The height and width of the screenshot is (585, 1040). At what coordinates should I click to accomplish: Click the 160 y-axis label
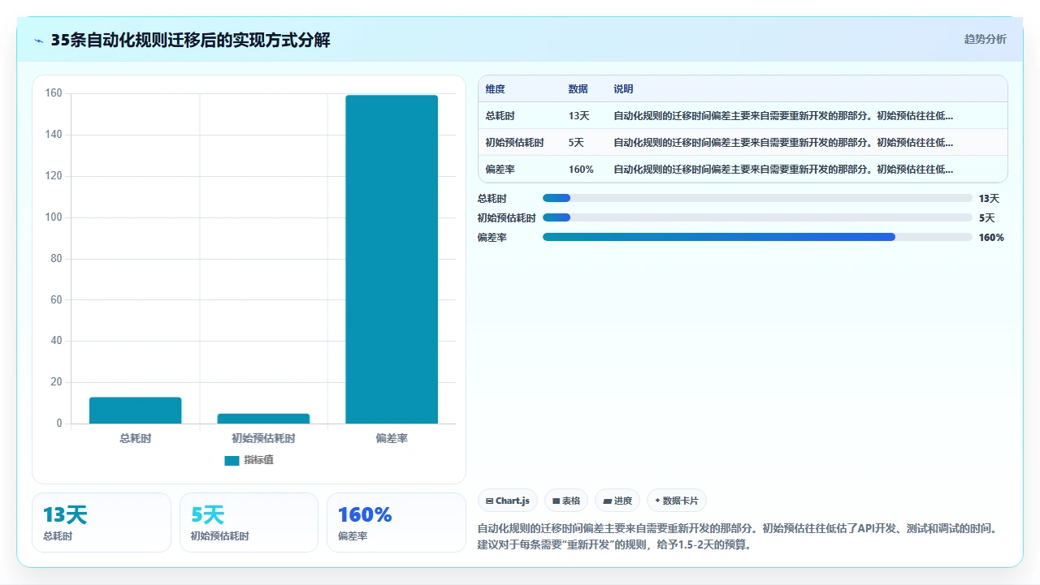click(x=53, y=93)
